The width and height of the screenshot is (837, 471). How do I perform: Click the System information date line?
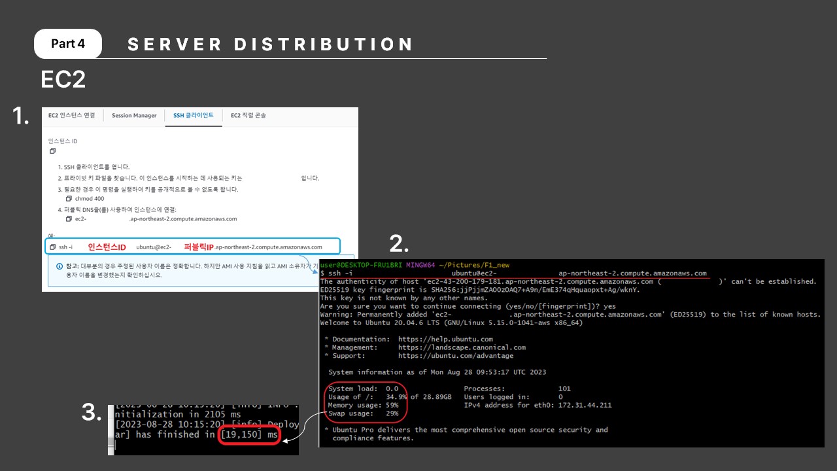[x=437, y=372]
